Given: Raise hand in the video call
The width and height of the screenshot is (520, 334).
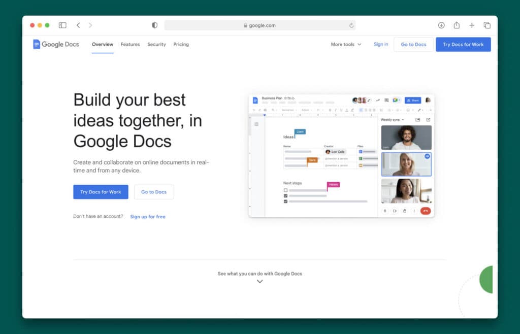Looking at the screenshot, I should tap(404, 212).
